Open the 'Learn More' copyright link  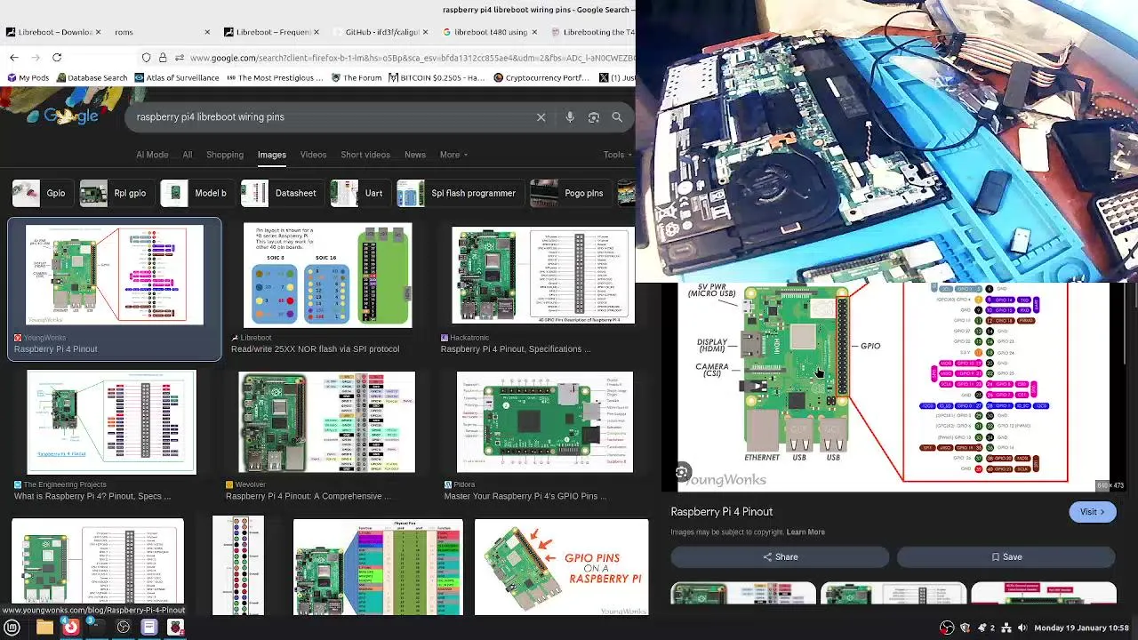click(805, 532)
